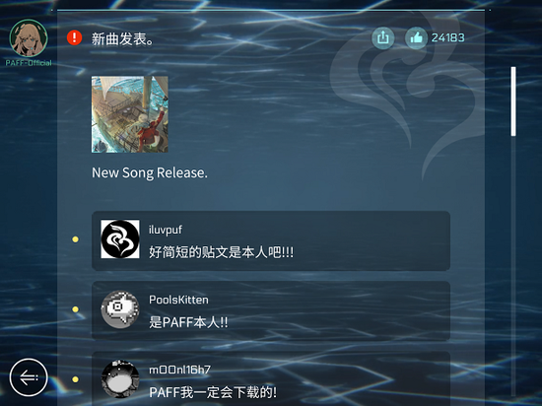
Task: Go back using the arrow button
Action: tap(29, 377)
